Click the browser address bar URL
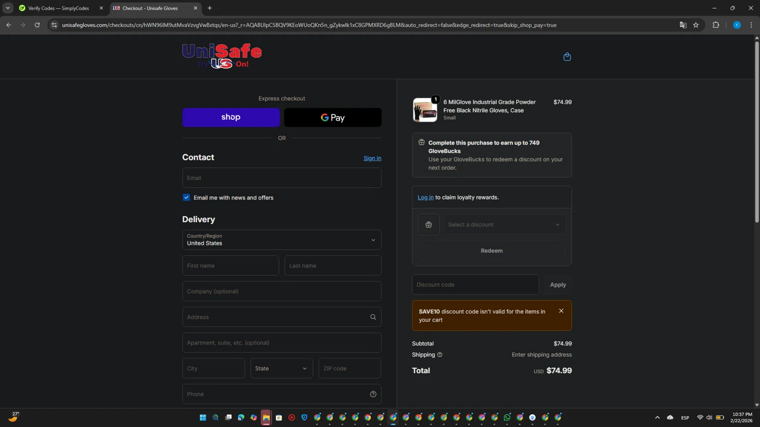Image resolution: width=760 pixels, height=427 pixels. [x=309, y=25]
